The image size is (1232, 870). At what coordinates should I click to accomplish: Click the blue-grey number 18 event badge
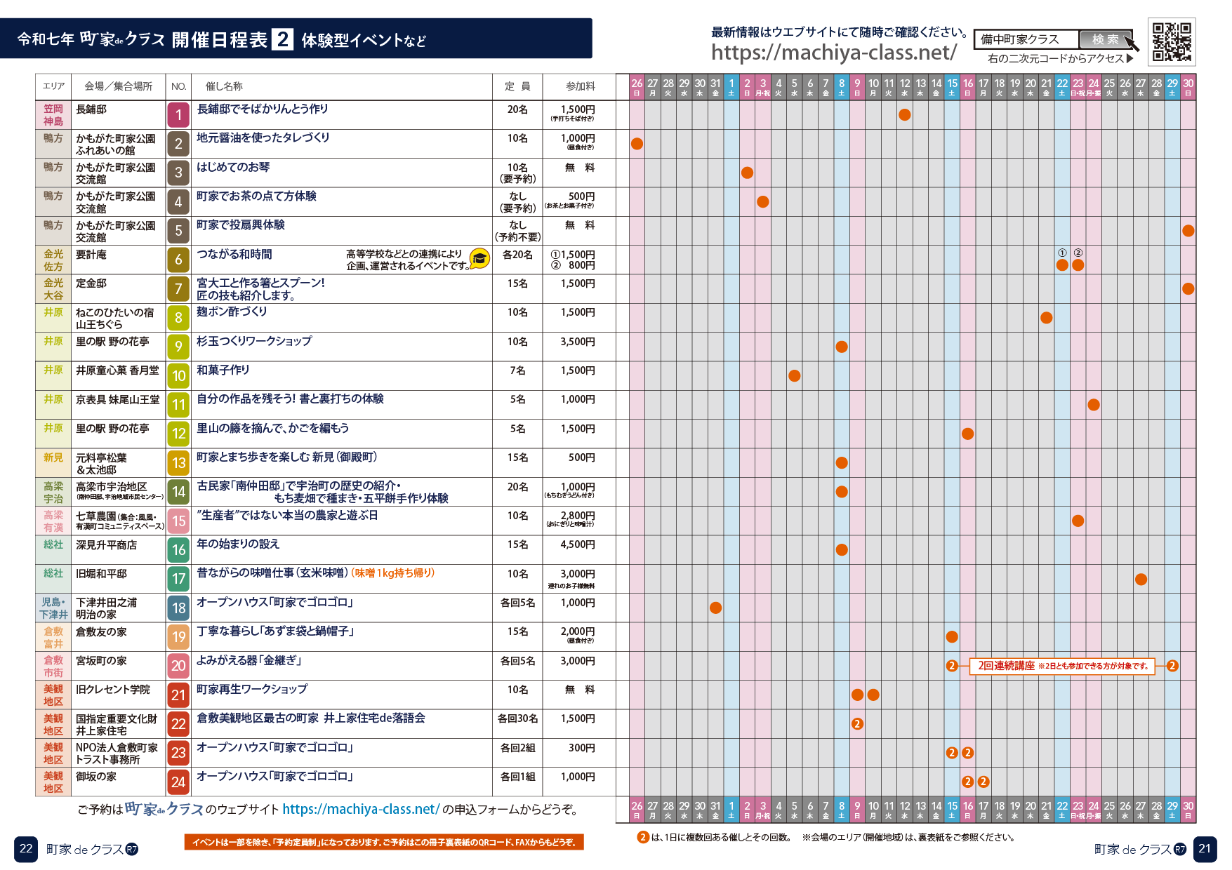click(x=178, y=608)
